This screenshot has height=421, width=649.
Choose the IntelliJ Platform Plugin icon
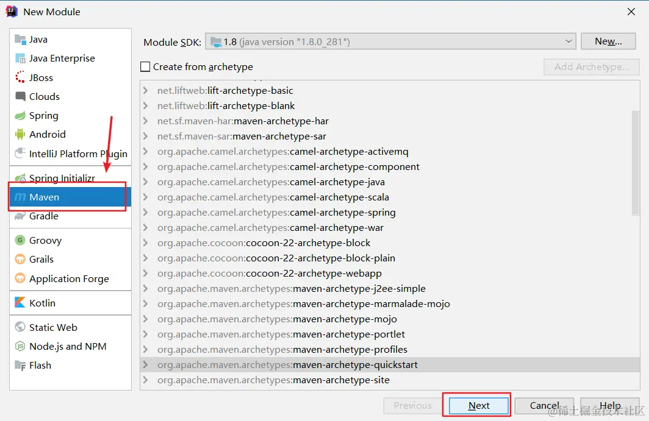(x=20, y=154)
